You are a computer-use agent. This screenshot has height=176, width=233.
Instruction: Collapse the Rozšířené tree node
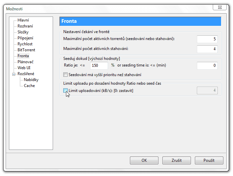pos(14,74)
